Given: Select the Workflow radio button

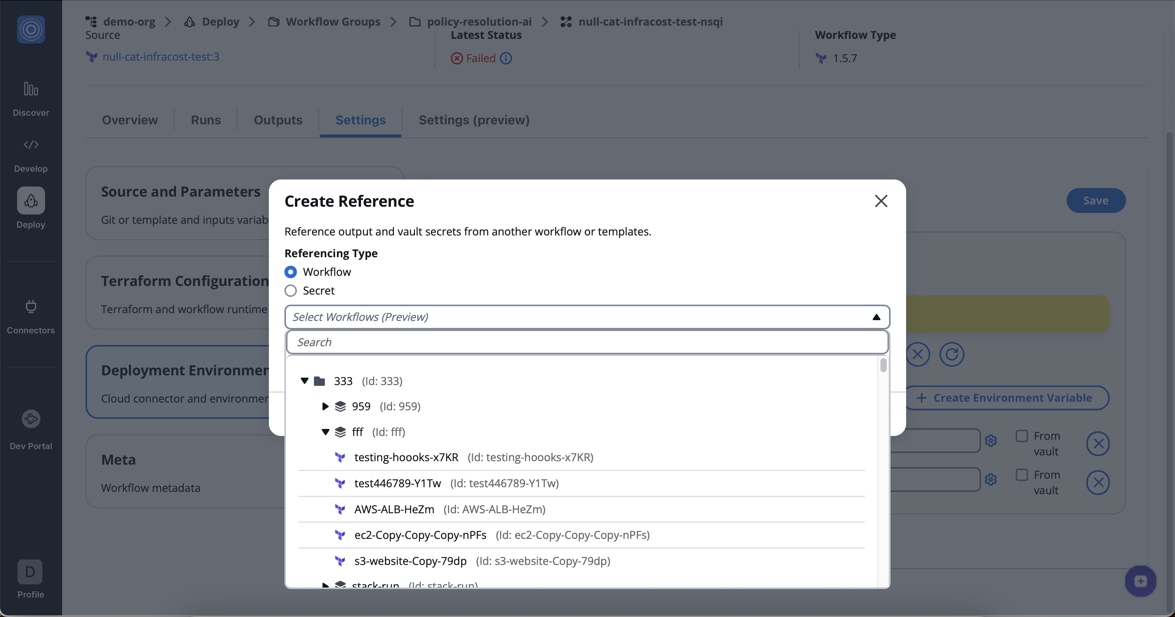Looking at the screenshot, I should [291, 272].
